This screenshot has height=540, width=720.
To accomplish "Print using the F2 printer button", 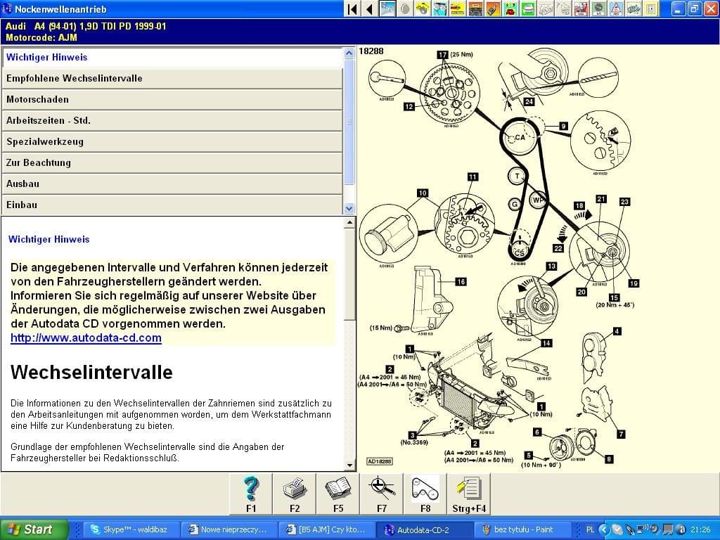I will click(x=295, y=494).
